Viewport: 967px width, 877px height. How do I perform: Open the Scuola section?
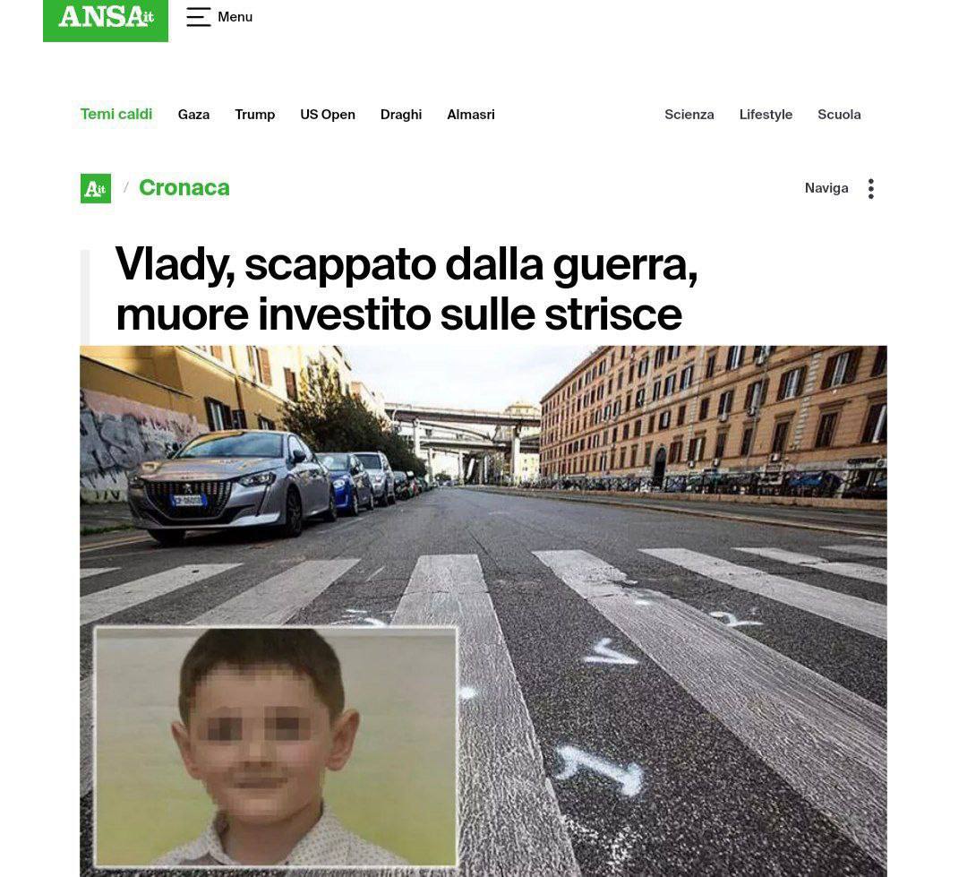pyautogui.click(x=839, y=114)
